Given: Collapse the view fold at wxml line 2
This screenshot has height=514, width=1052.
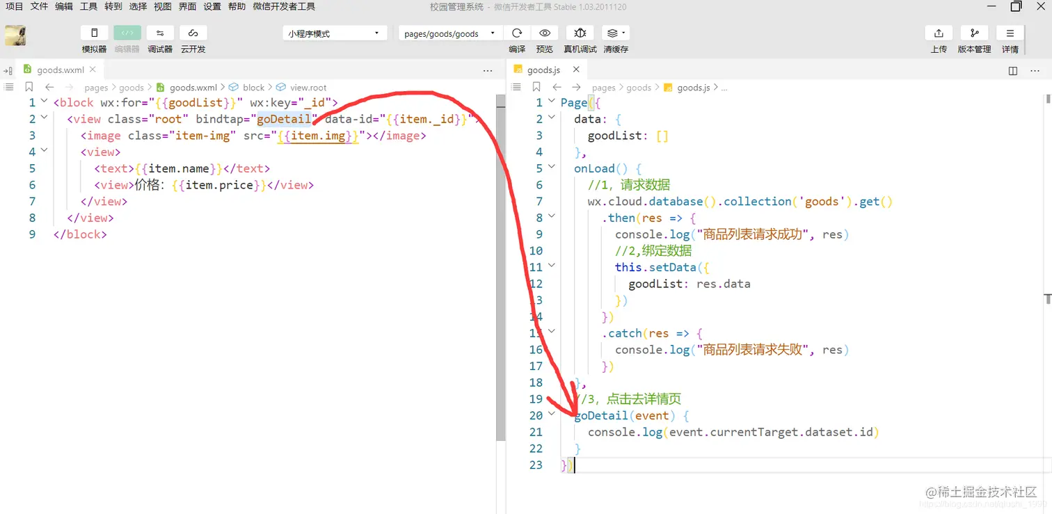Looking at the screenshot, I should click(x=45, y=118).
